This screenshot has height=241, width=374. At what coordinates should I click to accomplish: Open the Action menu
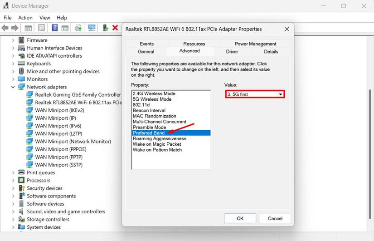(25, 18)
